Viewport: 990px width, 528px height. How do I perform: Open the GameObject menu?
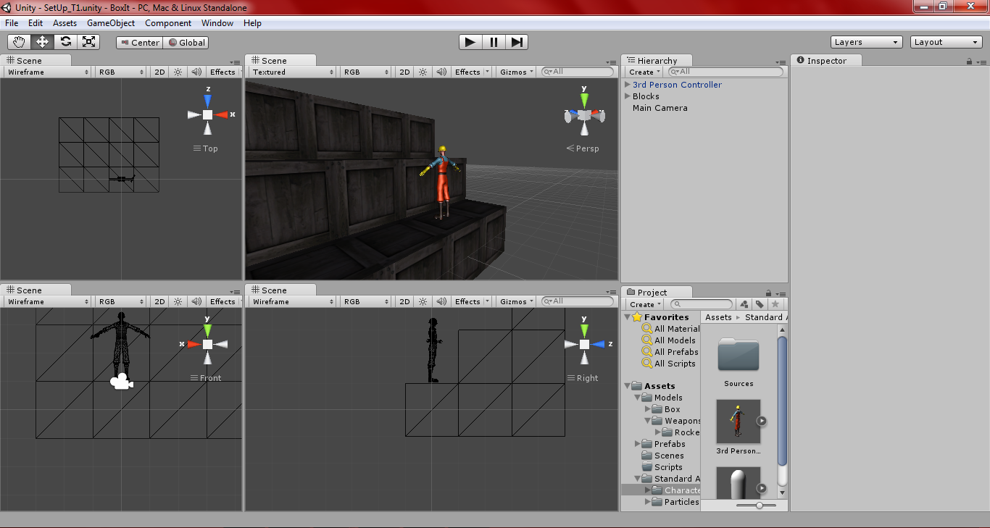[x=111, y=23]
